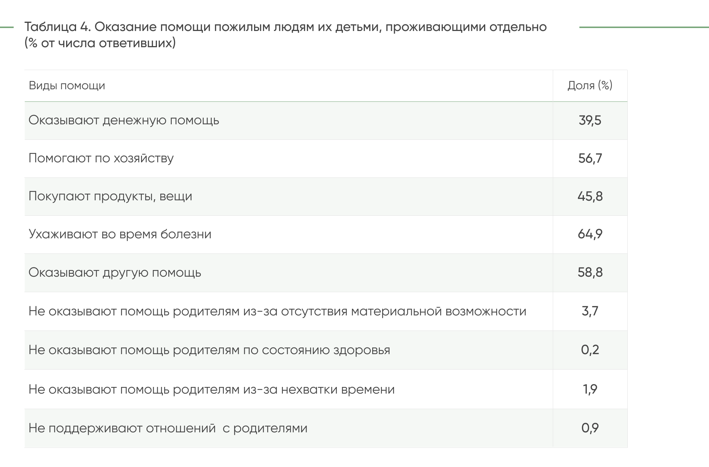The image size is (709, 467).
Task: Click the value 0,9
Action: (x=590, y=428)
